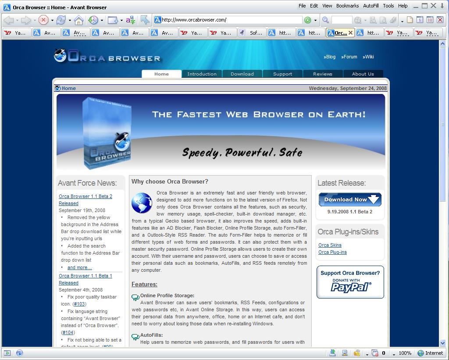Go to the Home page icon

tap(78, 20)
